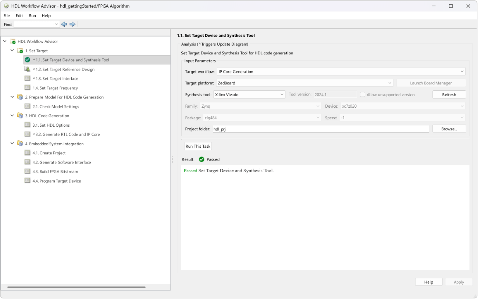Open the Run menu
This screenshot has height=299, width=478.
tap(32, 16)
